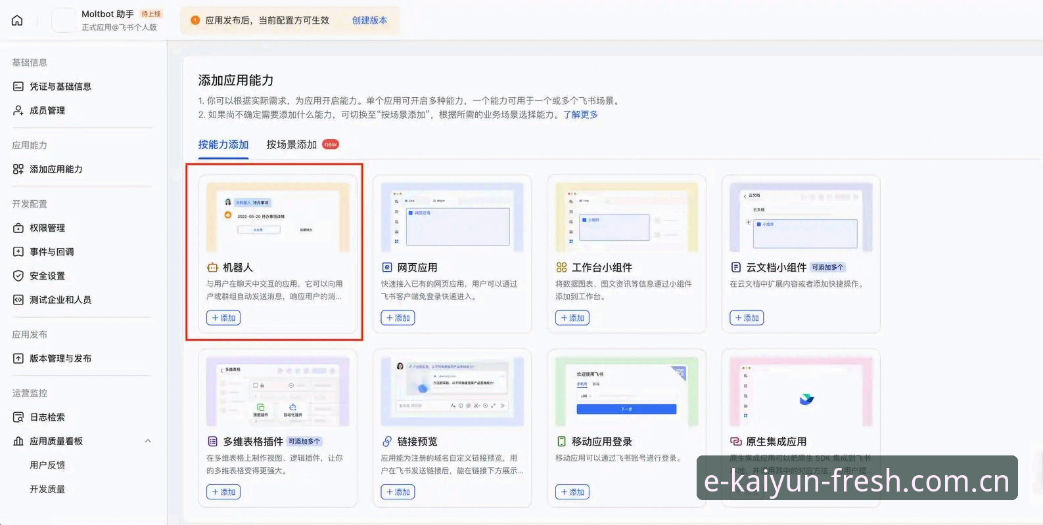
Task: Click the 添加应用能力 grid icon in sidebar
Action: pyautogui.click(x=18, y=169)
